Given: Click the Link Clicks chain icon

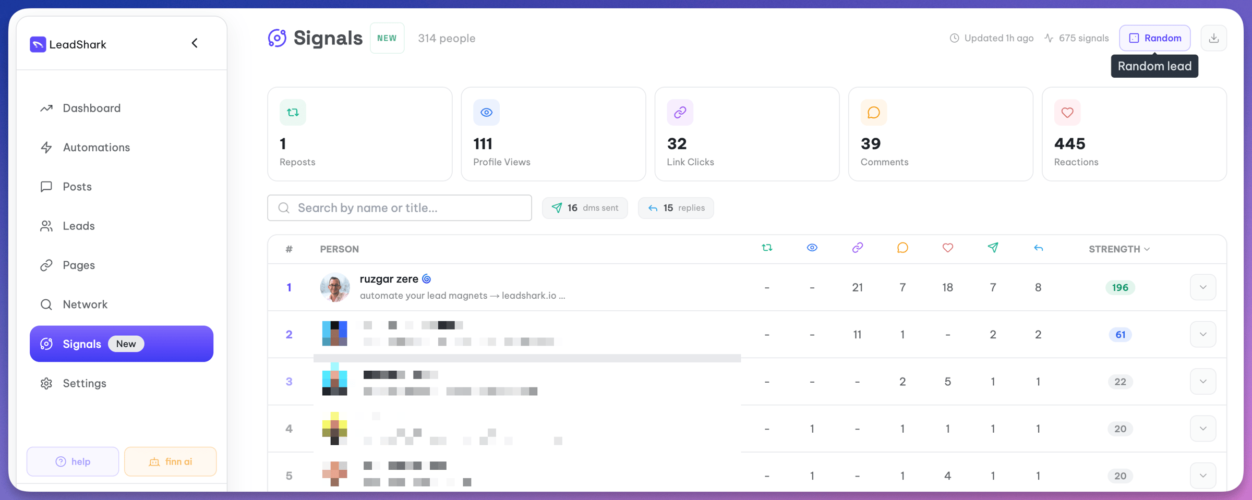Looking at the screenshot, I should coord(680,112).
